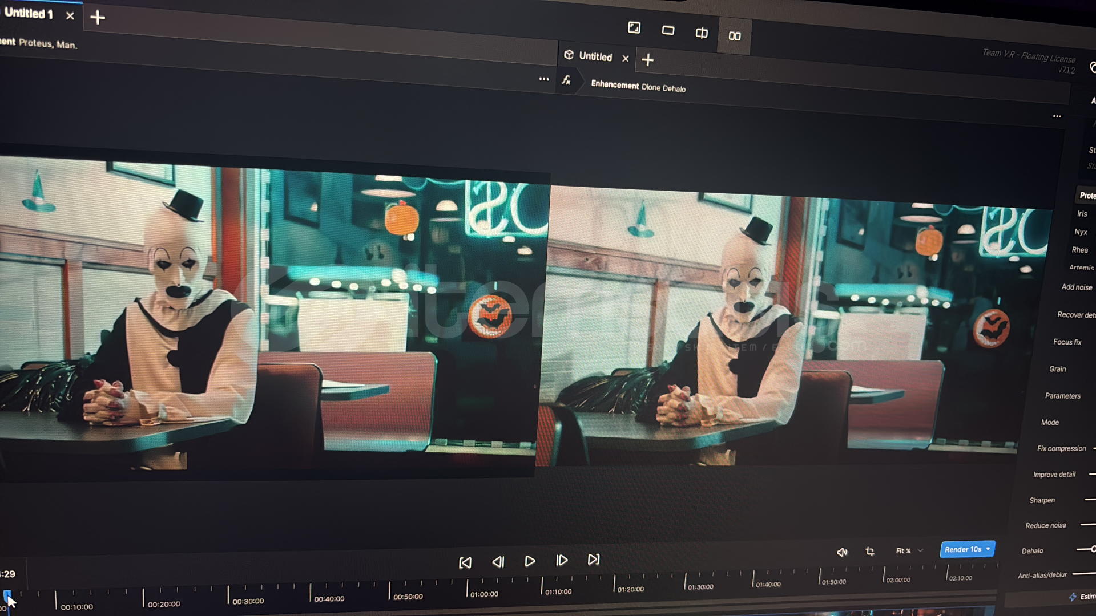The width and height of the screenshot is (1096, 616).
Task: Click the full-frame view mode icon
Action: coord(634,27)
